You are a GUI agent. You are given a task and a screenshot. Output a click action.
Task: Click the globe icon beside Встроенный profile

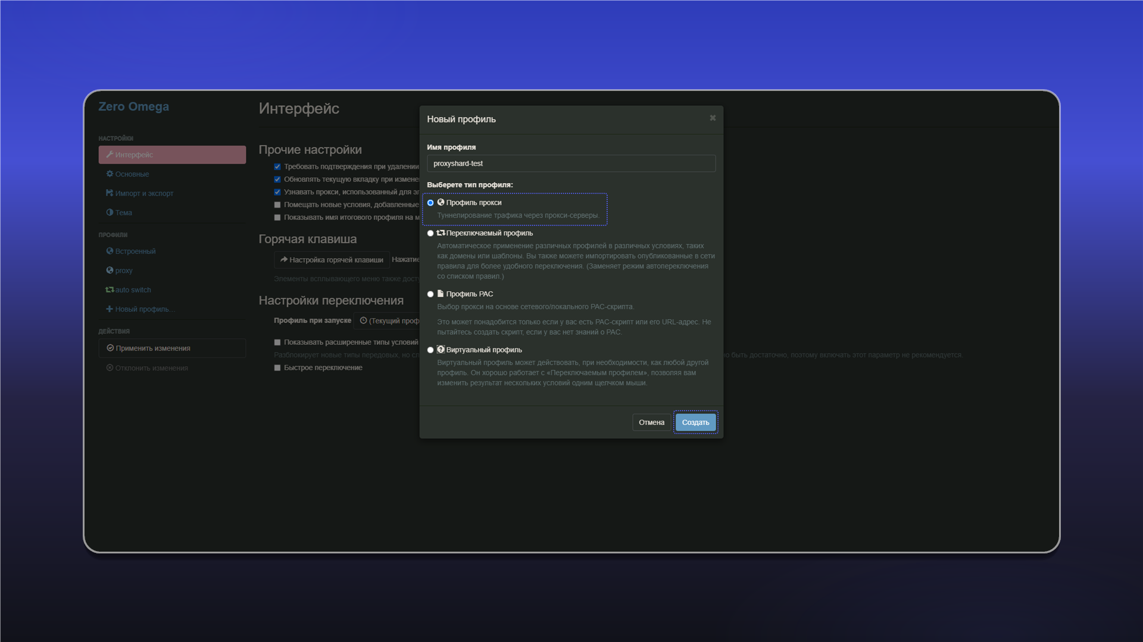[x=110, y=251]
